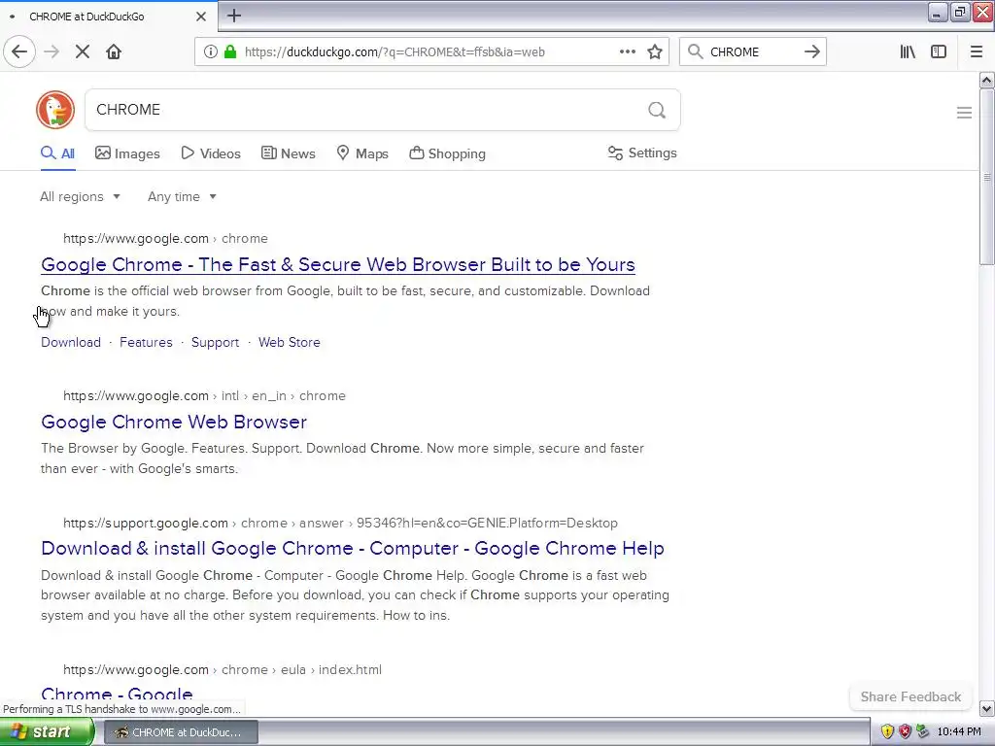Screen dimensions: 995x746
Task: Expand the All regions dropdown
Action: [x=80, y=196]
